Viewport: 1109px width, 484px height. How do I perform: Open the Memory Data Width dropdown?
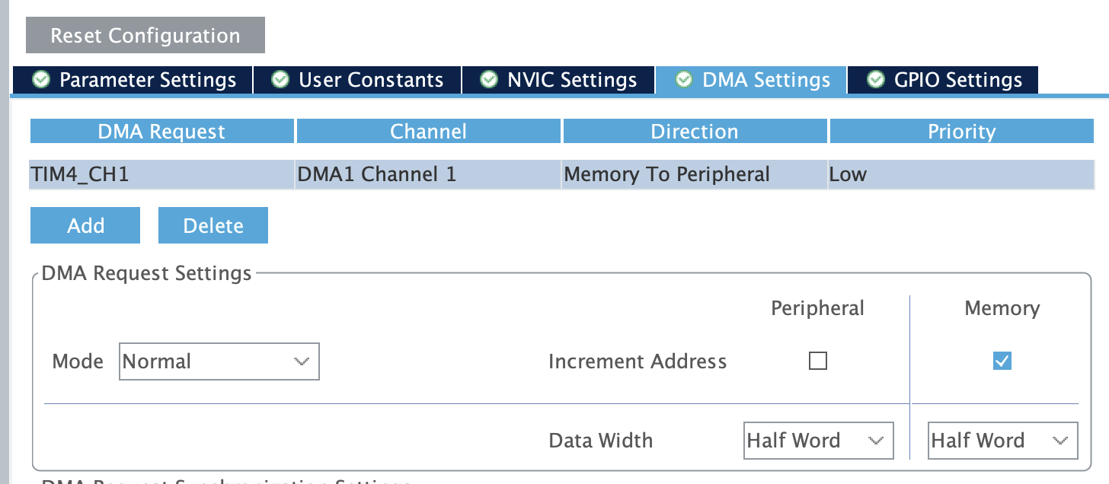(1002, 440)
